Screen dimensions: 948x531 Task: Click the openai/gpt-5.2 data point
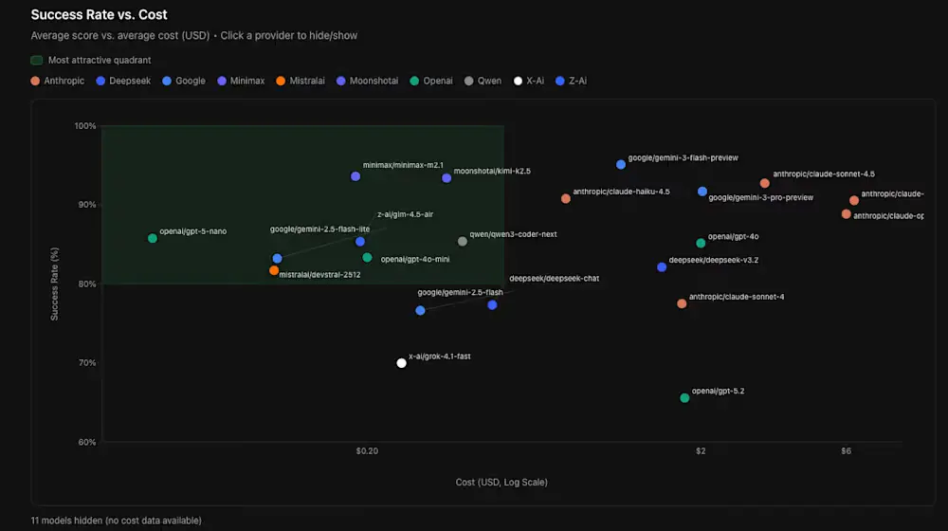(x=684, y=398)
